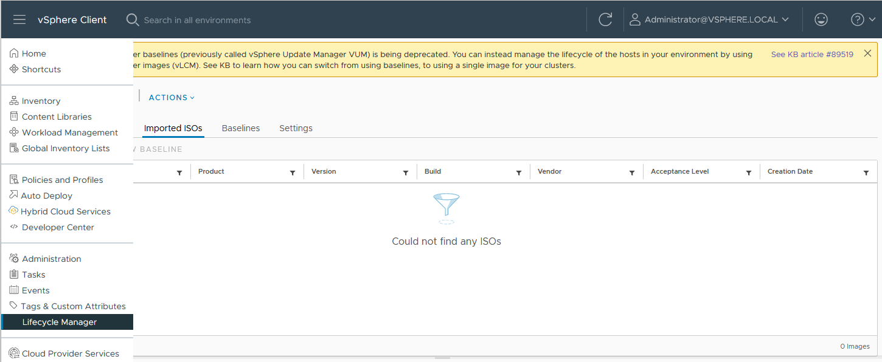Open the Administrator user account dropdown
The width and height of the screenshot is (882, 362).
[709, 19]
